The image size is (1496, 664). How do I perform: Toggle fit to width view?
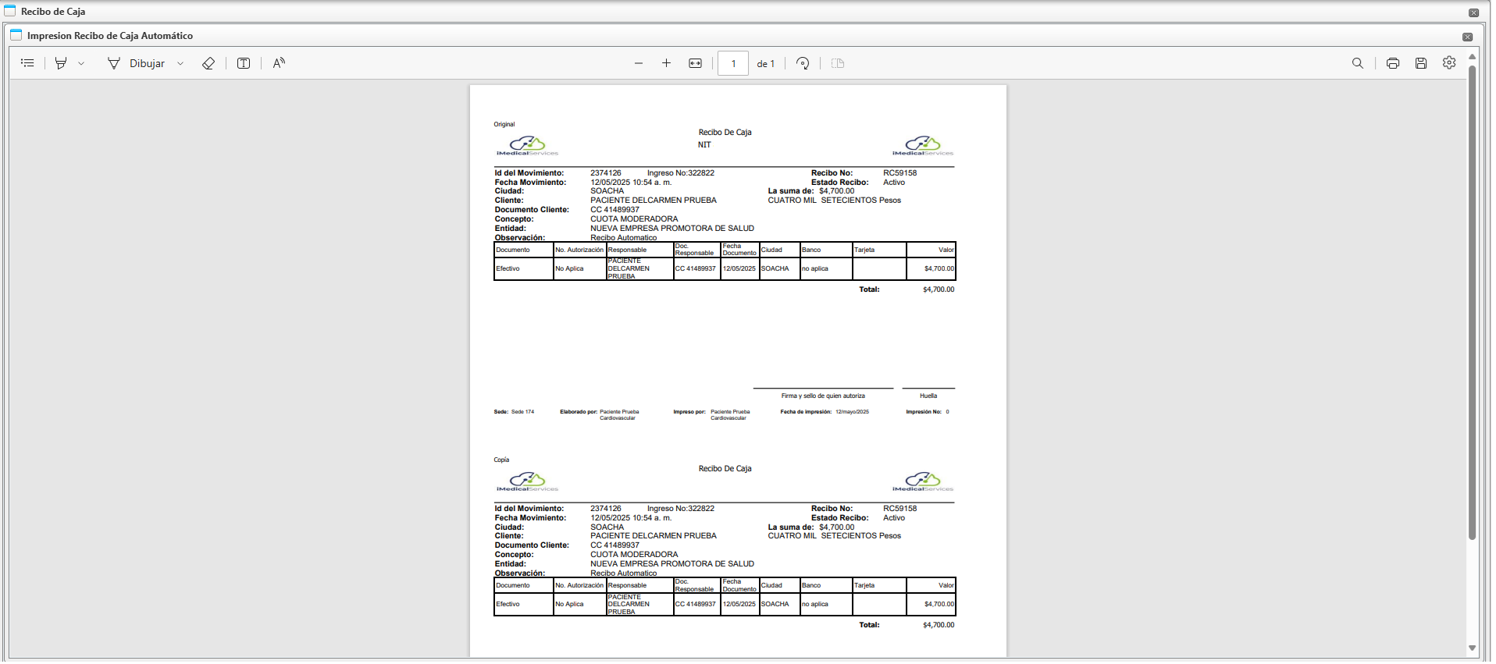pos(695,63)
